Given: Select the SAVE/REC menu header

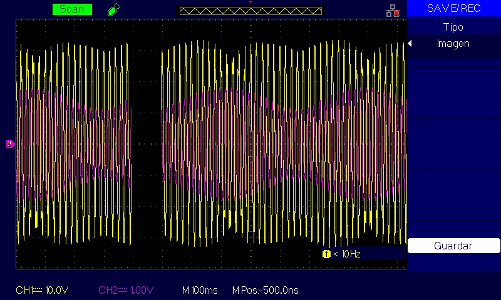Looking at the screenshot, I should pos(453,8).
